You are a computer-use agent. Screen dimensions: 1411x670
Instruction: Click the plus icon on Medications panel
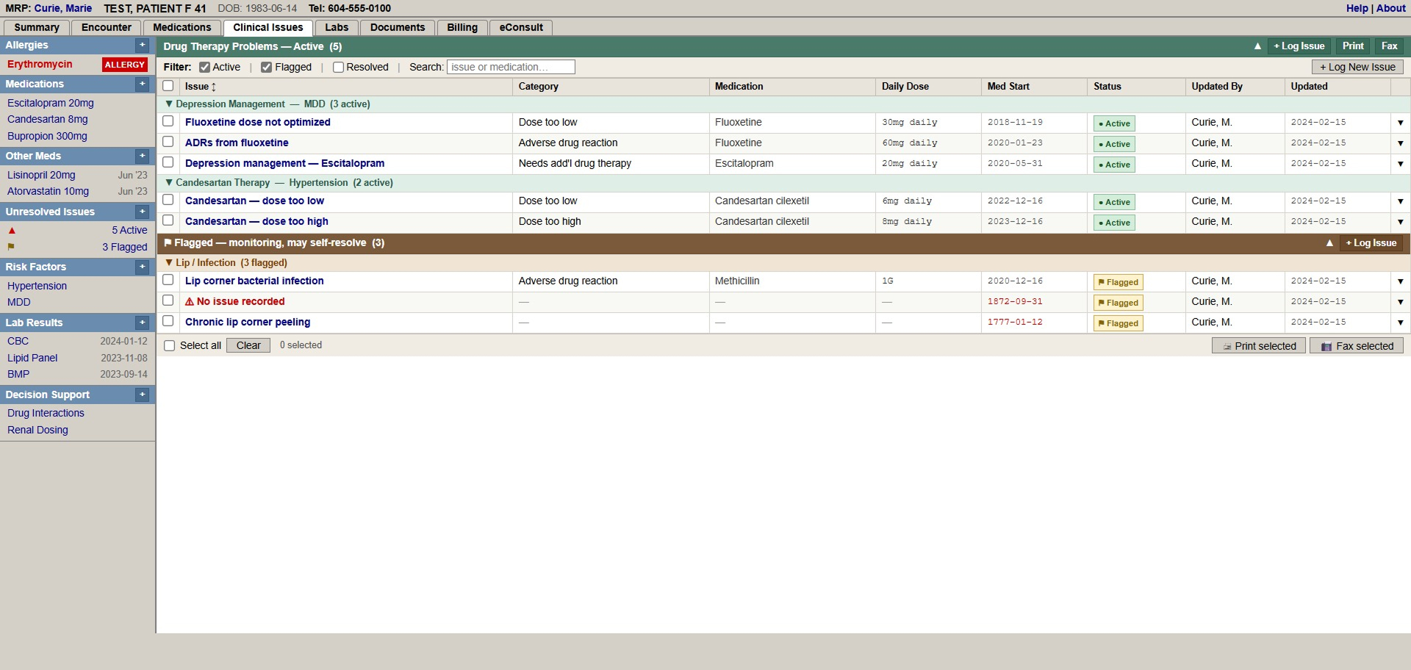[143, 84]
